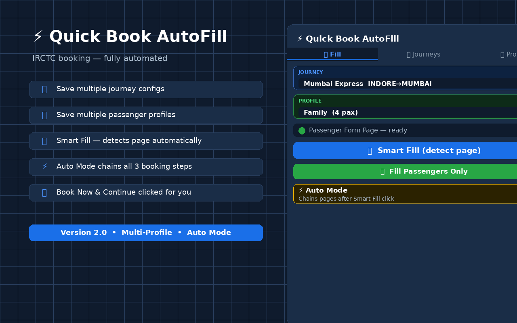Screen dimensions: 517x323
Task: Click the large "Quick Book AutoFill" heading
Action: (138, 36)
